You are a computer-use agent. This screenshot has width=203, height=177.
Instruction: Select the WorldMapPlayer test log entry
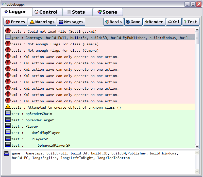(x=46, y=133)
